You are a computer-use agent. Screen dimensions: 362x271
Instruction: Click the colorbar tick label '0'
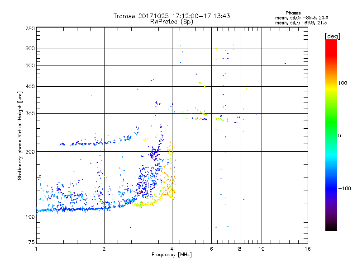tap(339, 136)
